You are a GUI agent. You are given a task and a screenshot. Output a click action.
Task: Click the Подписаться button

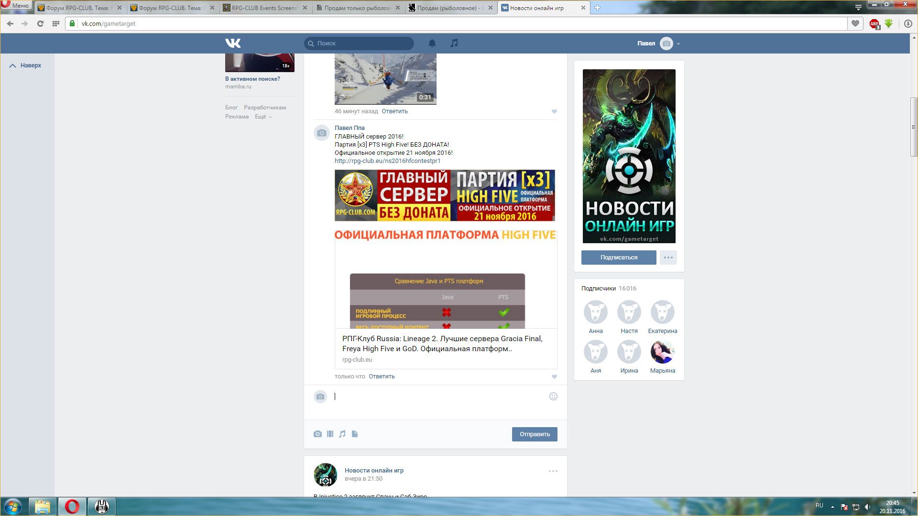point(618,258)
